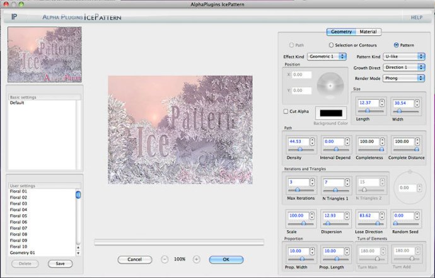
Task: Adjust the Scale slider
Action: pos(303,223)
